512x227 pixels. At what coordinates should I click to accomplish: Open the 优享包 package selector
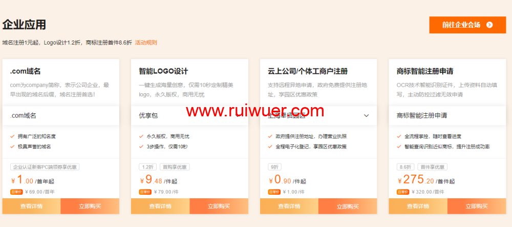[189, 116]
